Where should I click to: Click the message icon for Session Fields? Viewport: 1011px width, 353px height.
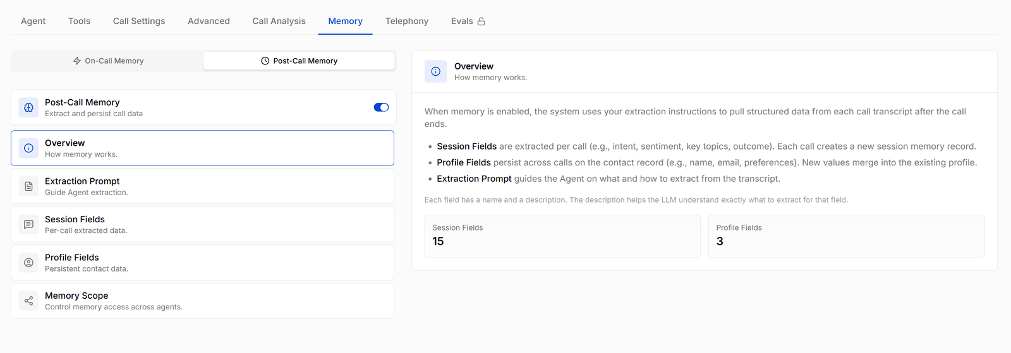click(28, 224)
